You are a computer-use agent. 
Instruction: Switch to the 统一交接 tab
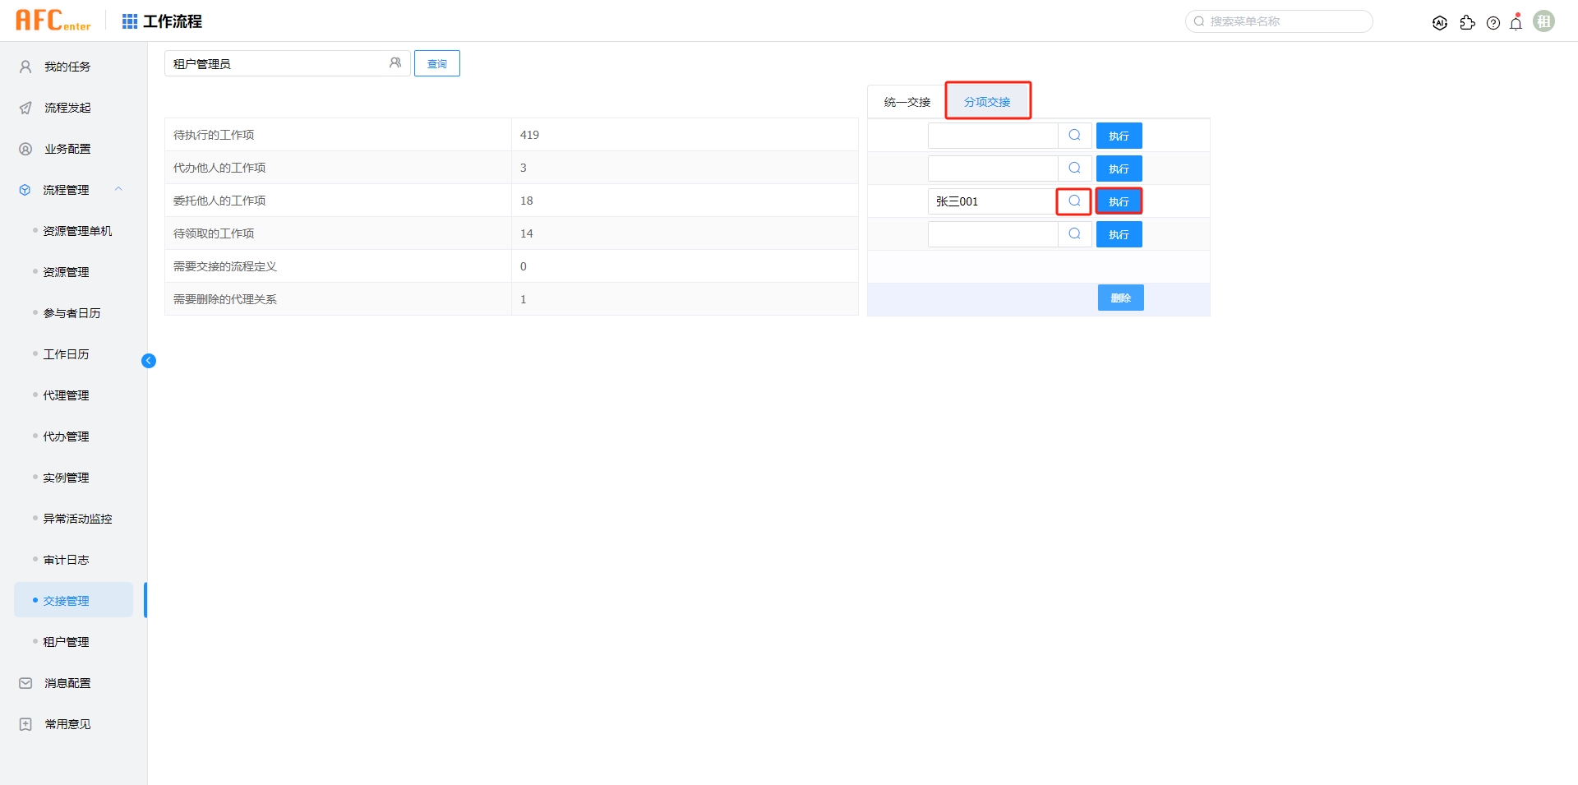pos(907,101)
